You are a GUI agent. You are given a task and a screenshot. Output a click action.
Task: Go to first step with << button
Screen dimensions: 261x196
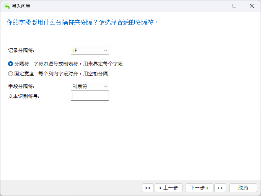pos(148,188)
